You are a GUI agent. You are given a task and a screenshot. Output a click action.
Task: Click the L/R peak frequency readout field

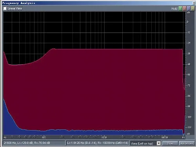(98, 143)
